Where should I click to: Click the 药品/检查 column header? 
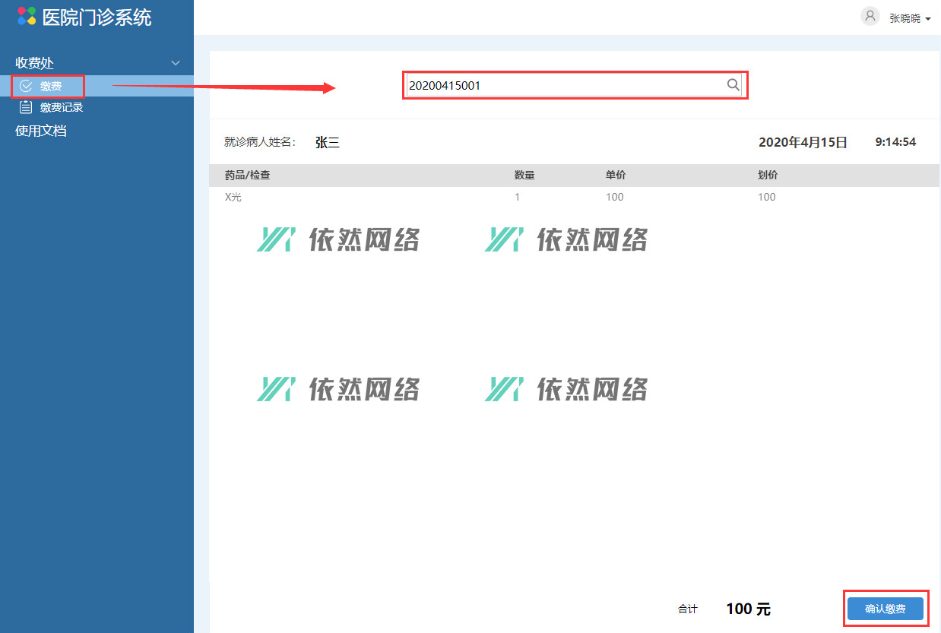tap(247, 176)
